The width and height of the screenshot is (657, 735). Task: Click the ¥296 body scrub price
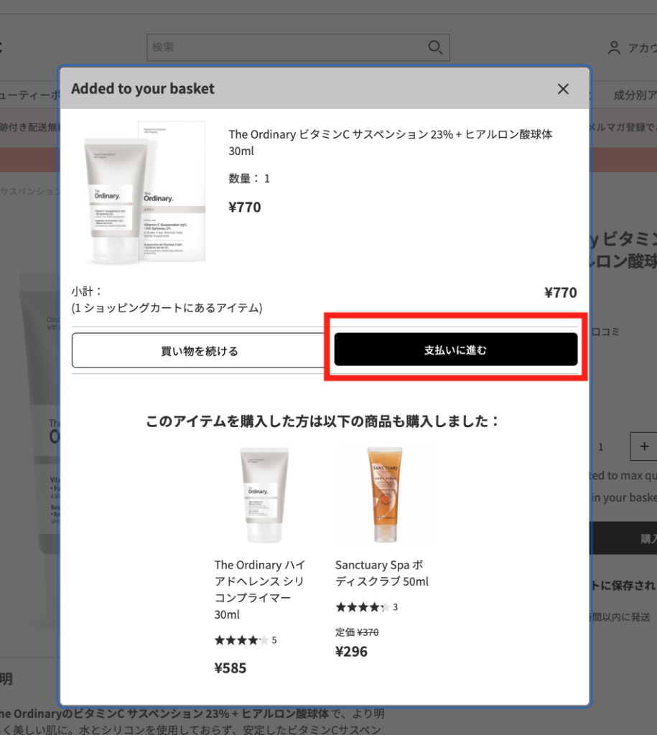click(351, 652)
